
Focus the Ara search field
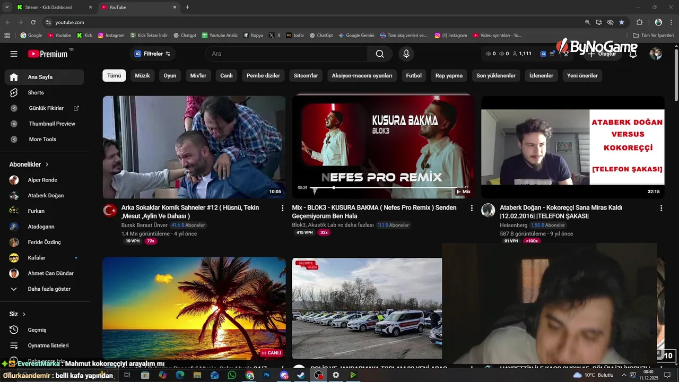[286, 54]
